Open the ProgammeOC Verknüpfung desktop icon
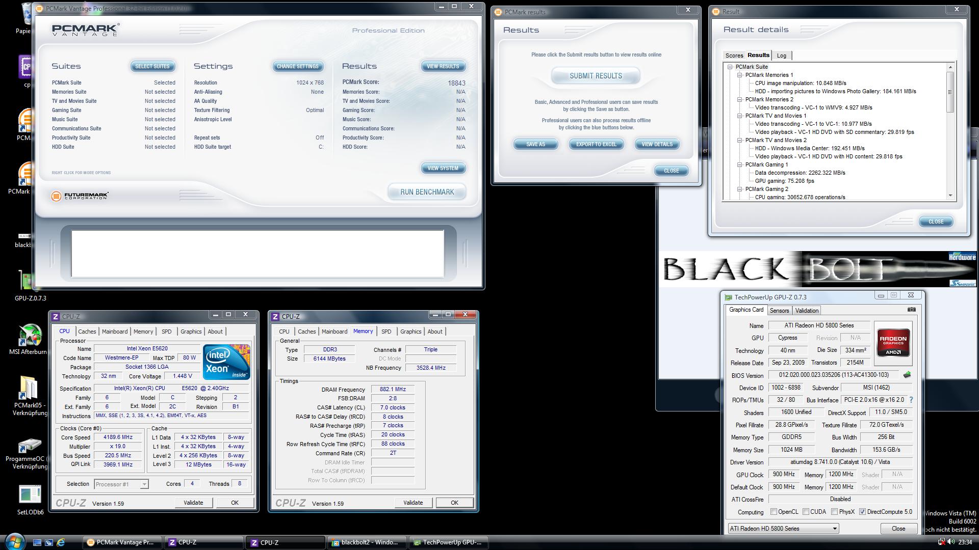The image size is (979, 550). click(30, 446)
